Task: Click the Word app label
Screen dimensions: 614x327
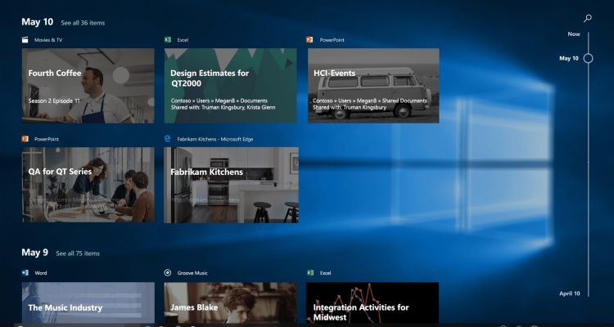Action: (41, 273)
